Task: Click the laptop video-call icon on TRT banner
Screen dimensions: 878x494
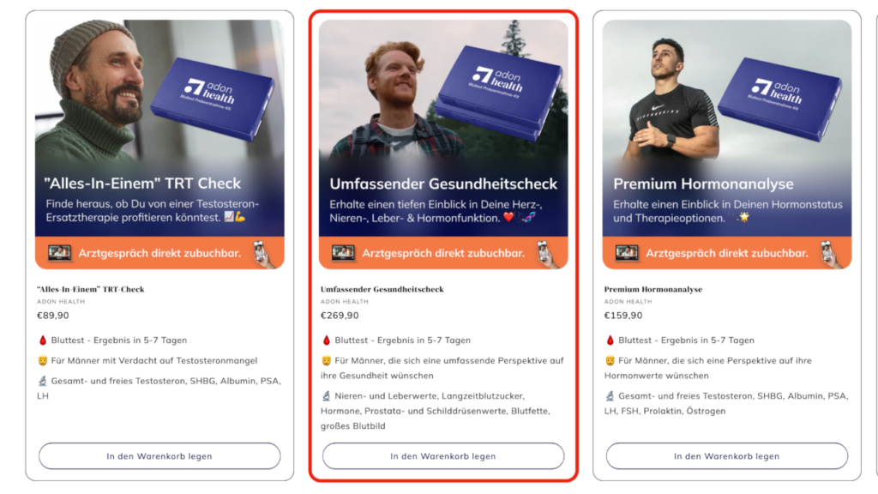Action: click(x=59, y=253)
